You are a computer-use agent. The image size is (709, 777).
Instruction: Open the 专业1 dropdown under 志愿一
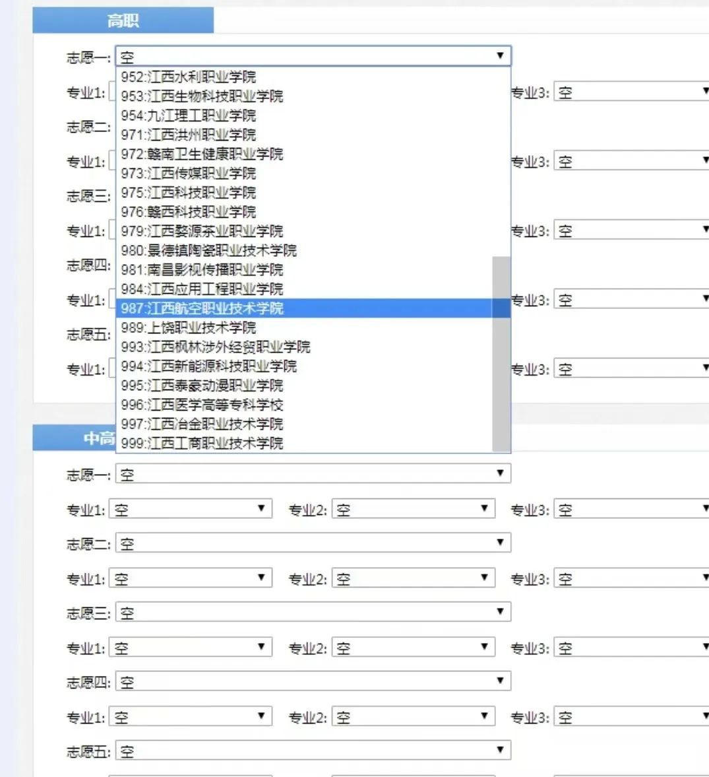pyautogui.click(x=191, y=508)
